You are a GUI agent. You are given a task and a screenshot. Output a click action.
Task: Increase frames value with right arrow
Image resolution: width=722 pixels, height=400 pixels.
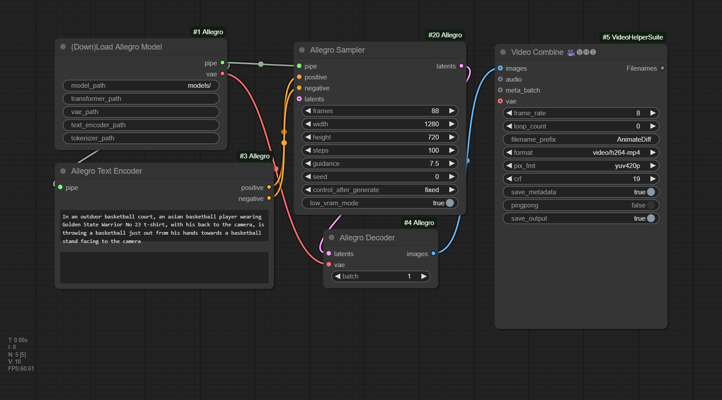[452, 111]
